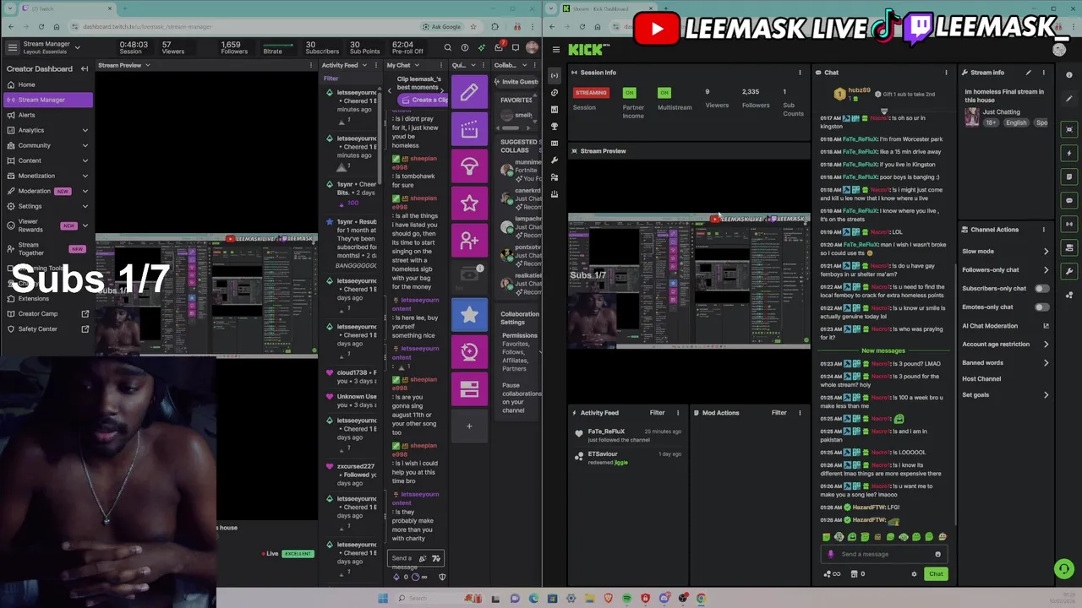Expand Analytics section in Twitch sidebar

(x=85, y=130)
